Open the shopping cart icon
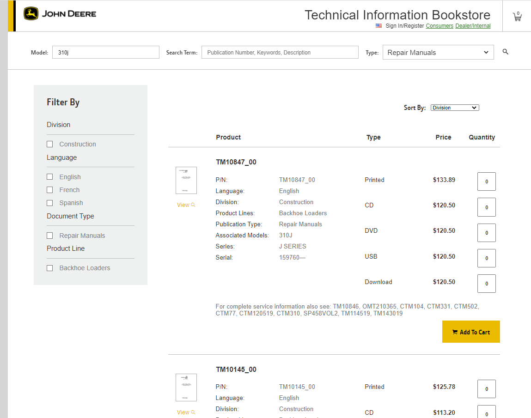Viewport: 531px width, 418px height. tap(517, 16)
